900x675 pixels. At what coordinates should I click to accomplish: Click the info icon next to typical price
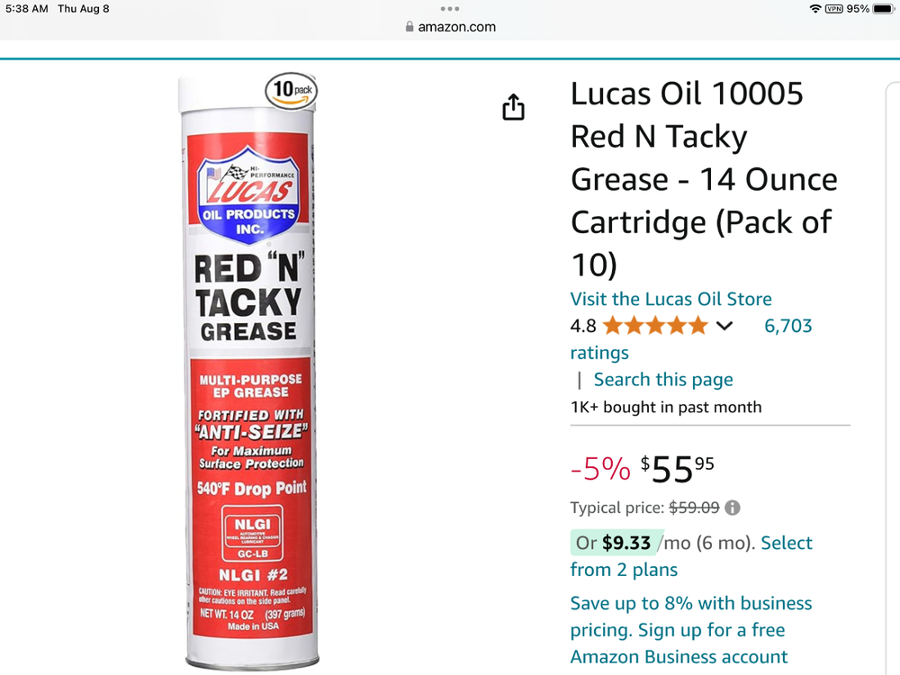733,508
